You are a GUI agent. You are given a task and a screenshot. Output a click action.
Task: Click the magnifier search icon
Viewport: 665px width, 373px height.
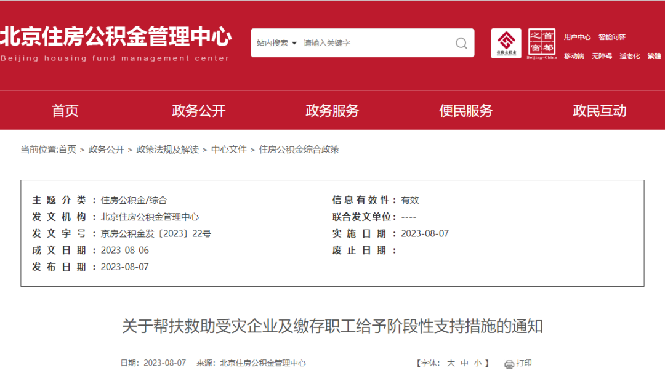coord(461,43)
